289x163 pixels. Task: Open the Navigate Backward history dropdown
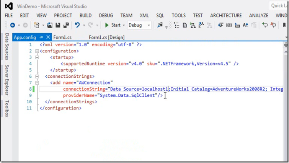pos(19,25)
